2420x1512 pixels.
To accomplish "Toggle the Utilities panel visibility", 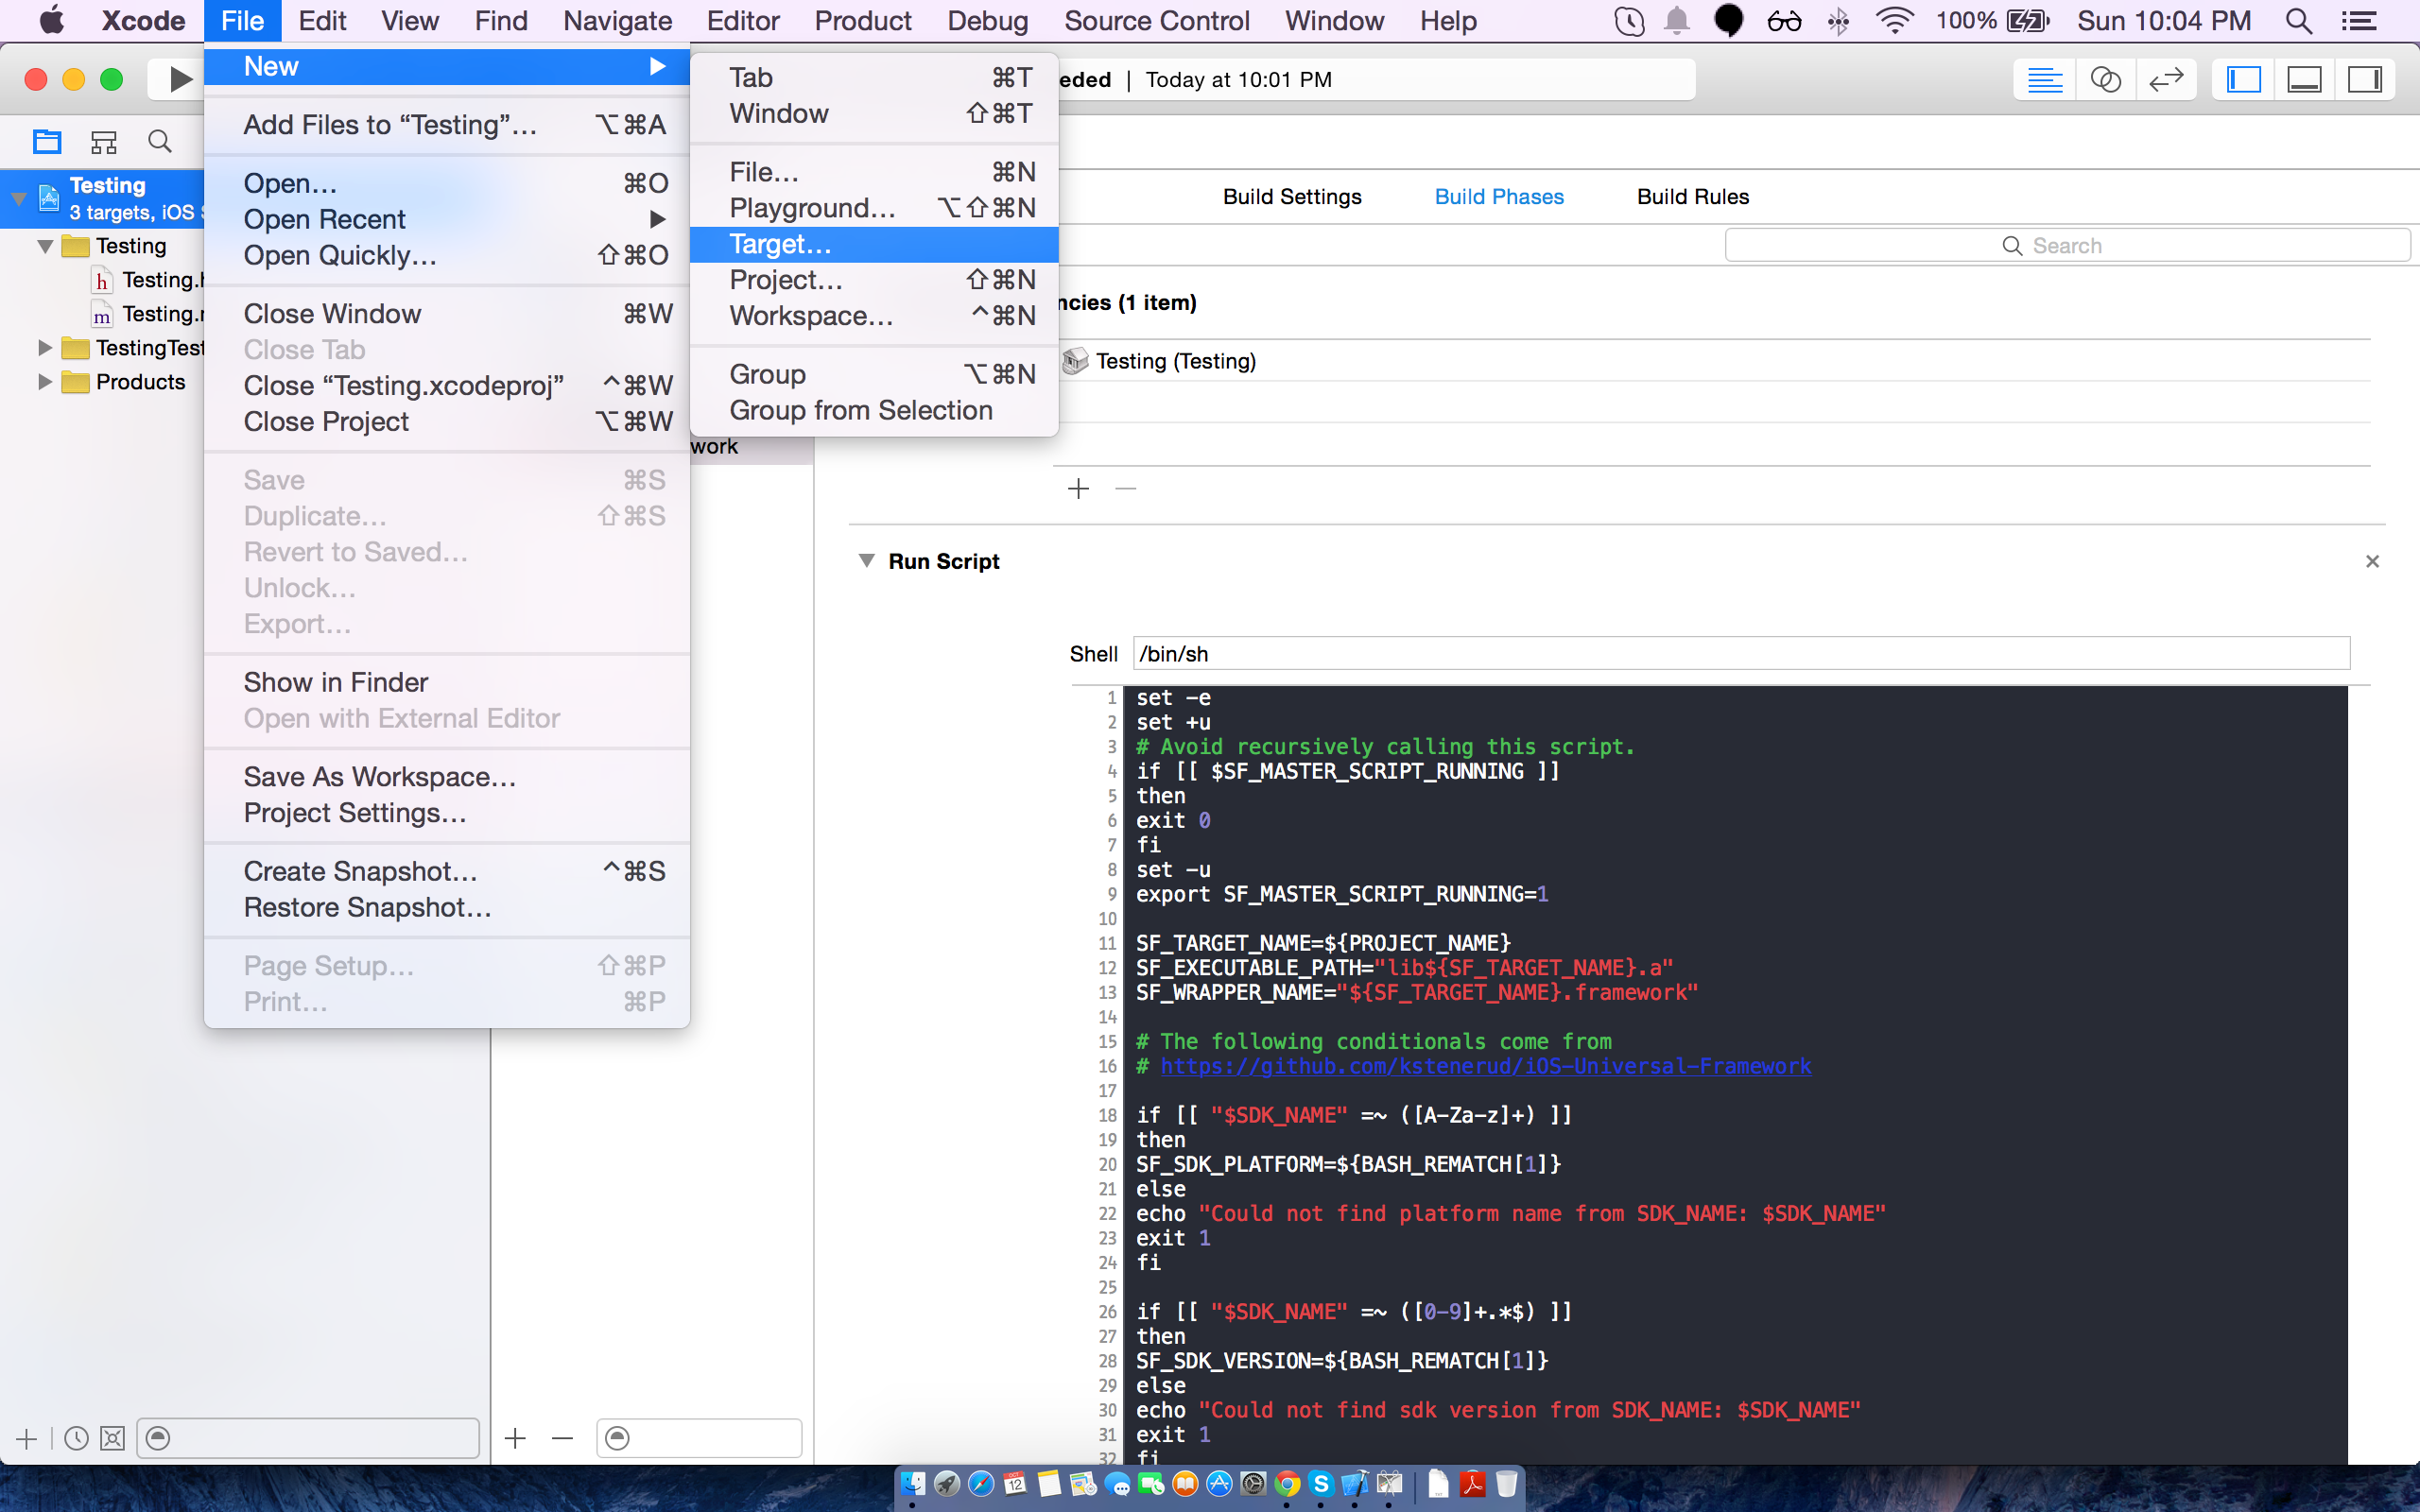I will pyautogui.click(x=2365, y=79).
